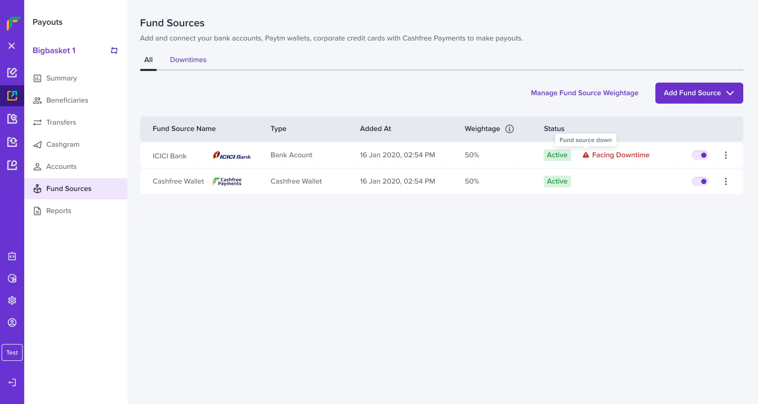Open the pencil-edit product icon in rail
The image size is (758, 404).
pos(12,73)
